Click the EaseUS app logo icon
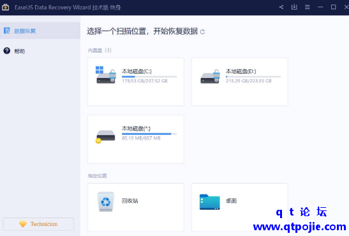This screenshot has width=349, height=236. point(5,7)
